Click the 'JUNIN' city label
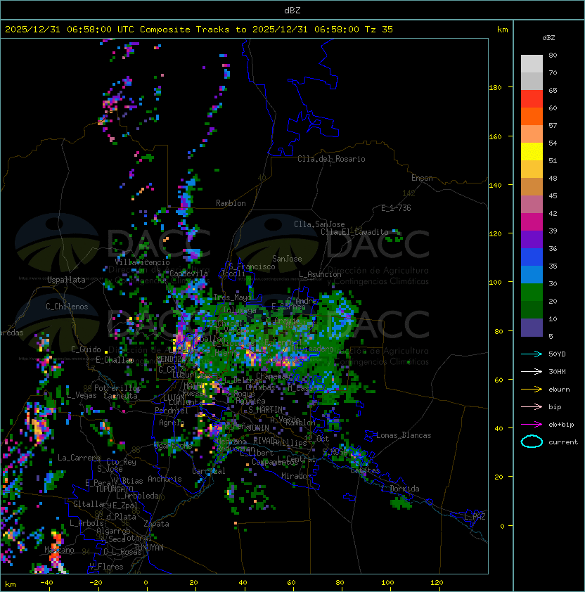Screen dimensions: 585x592 point(259,427)
